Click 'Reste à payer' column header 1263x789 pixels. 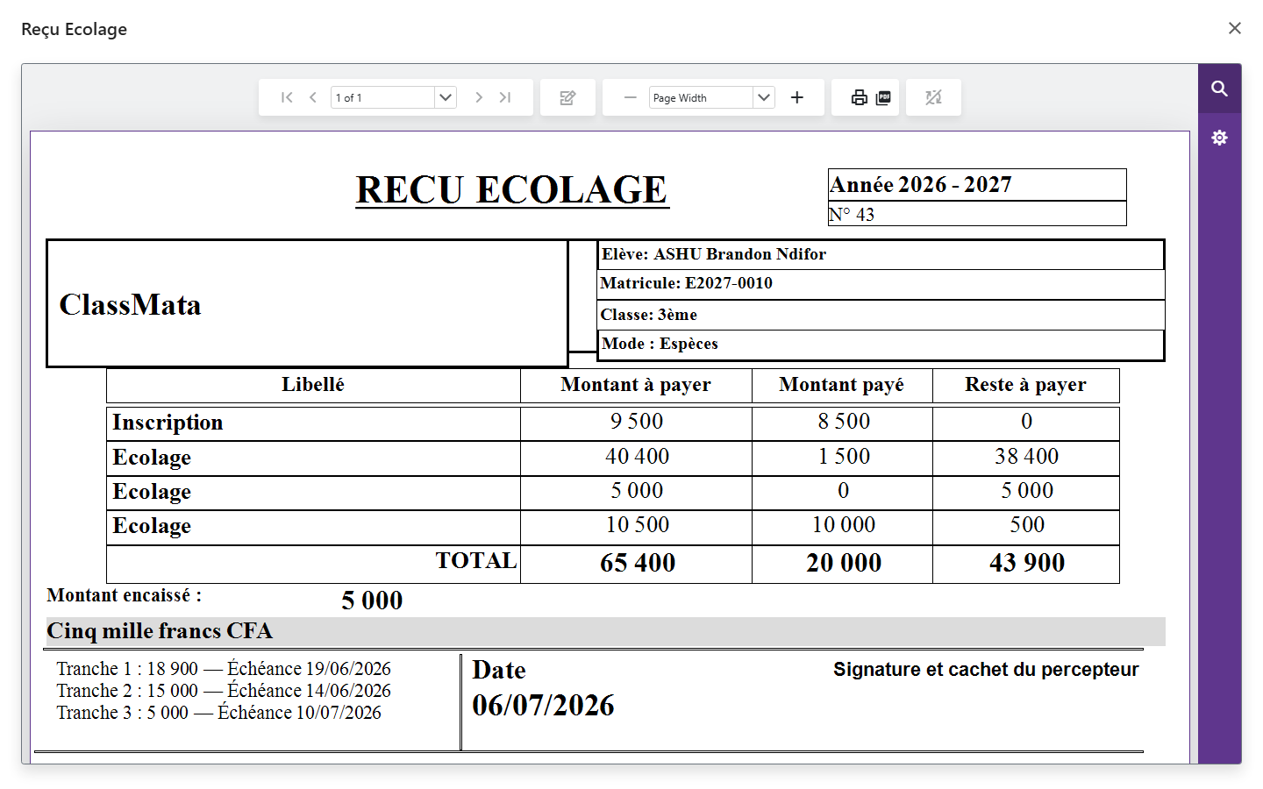tap(1025, 385)
